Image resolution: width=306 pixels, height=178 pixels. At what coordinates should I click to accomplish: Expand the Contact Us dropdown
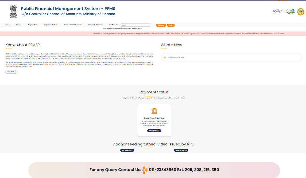[114, 25]
